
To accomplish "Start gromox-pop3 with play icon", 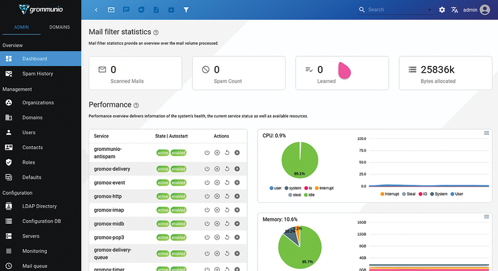I will pos(237,238).
